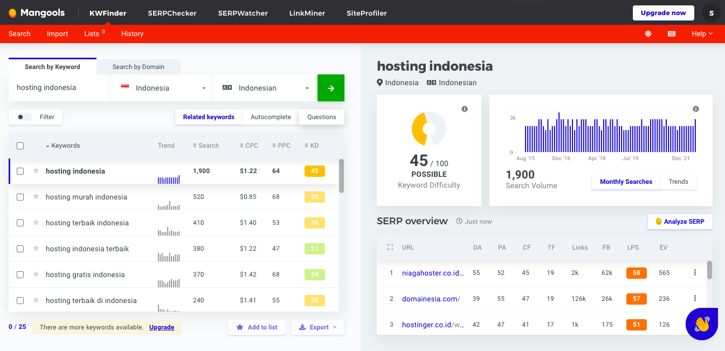View keyboard shortcuts via keyboard icon

(671, 33)
